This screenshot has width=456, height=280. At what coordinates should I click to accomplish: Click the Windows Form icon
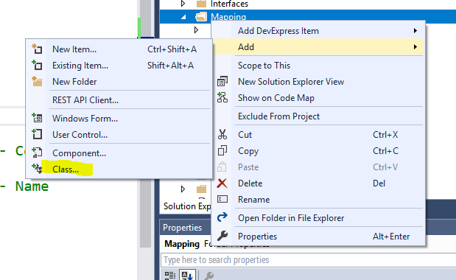tap(37, 118)
